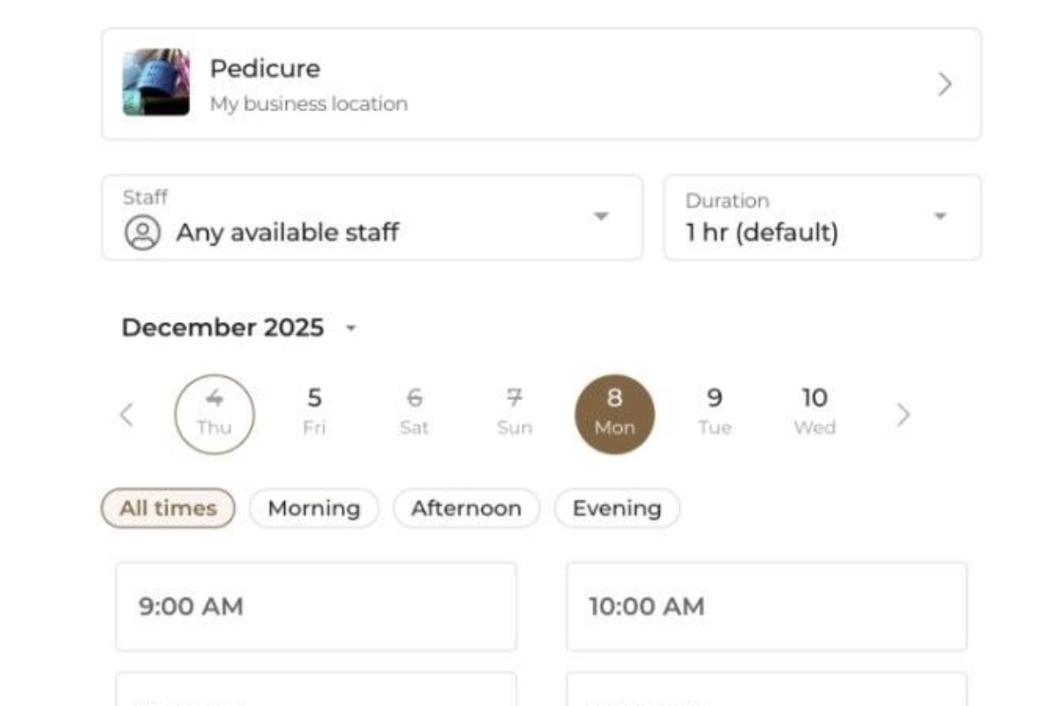Show All times filter
1059x706 pixels.
168,508
